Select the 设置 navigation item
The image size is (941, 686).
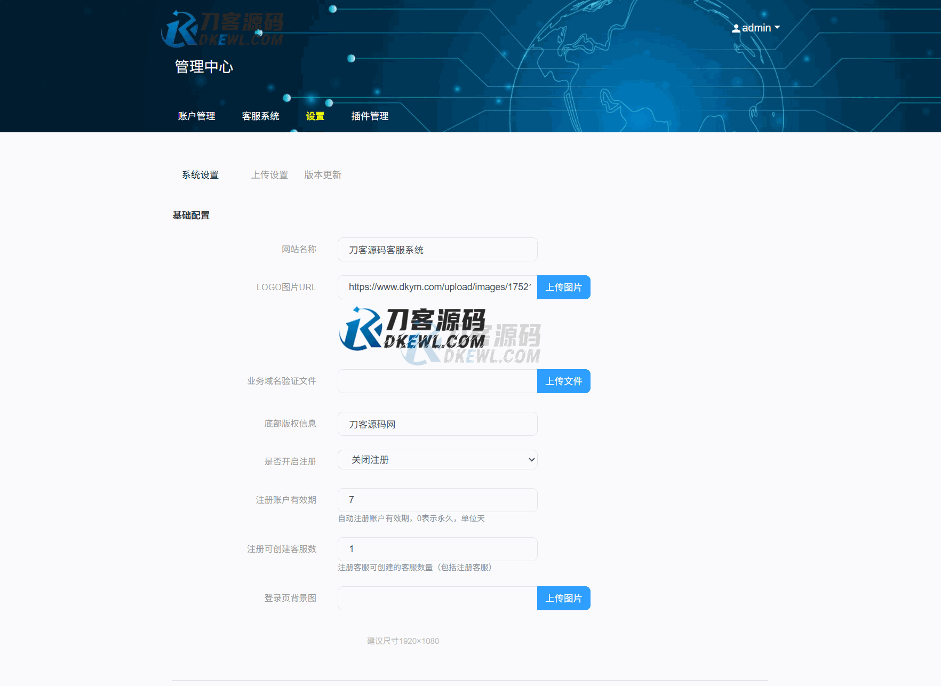coord(315,116)
